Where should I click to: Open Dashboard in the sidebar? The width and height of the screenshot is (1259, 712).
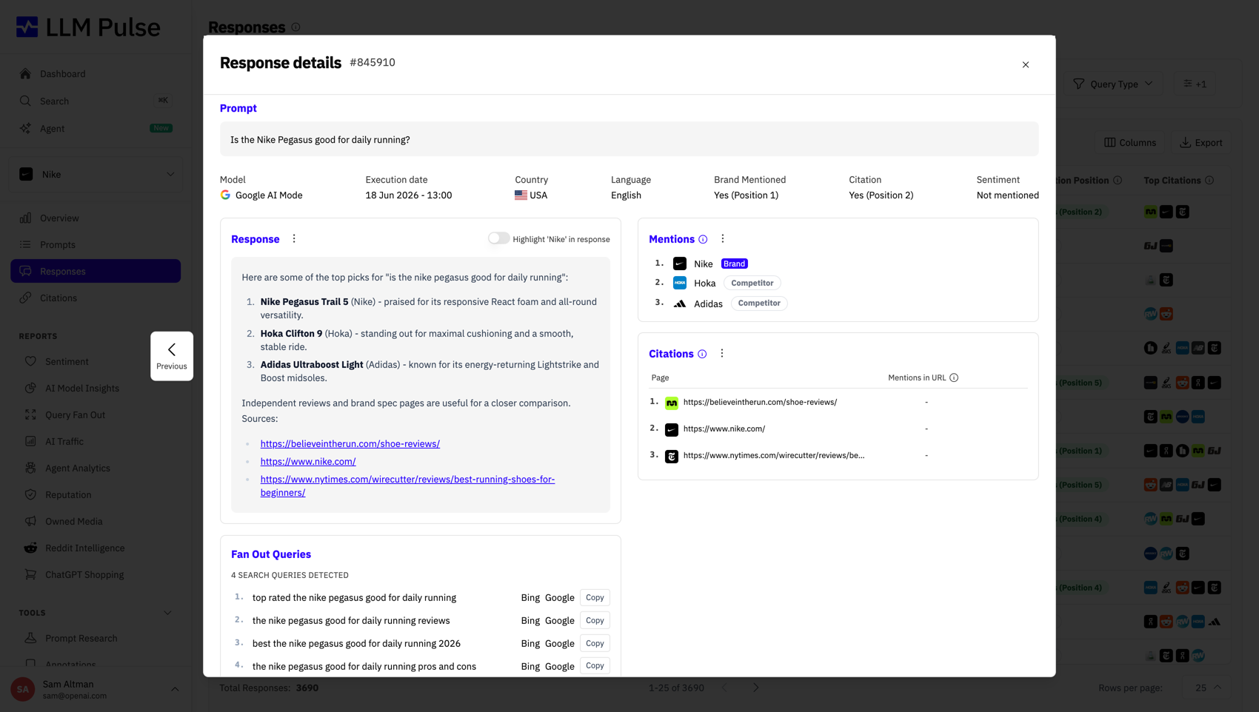(x=96, y=74)
